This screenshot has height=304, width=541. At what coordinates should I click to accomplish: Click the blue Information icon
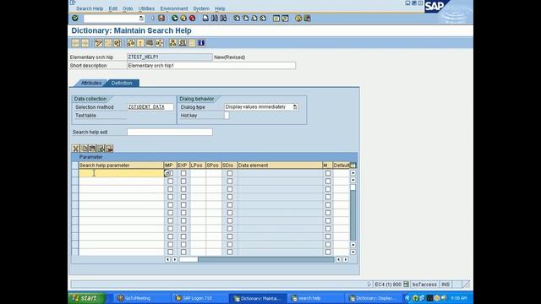[x=201, y=43]
